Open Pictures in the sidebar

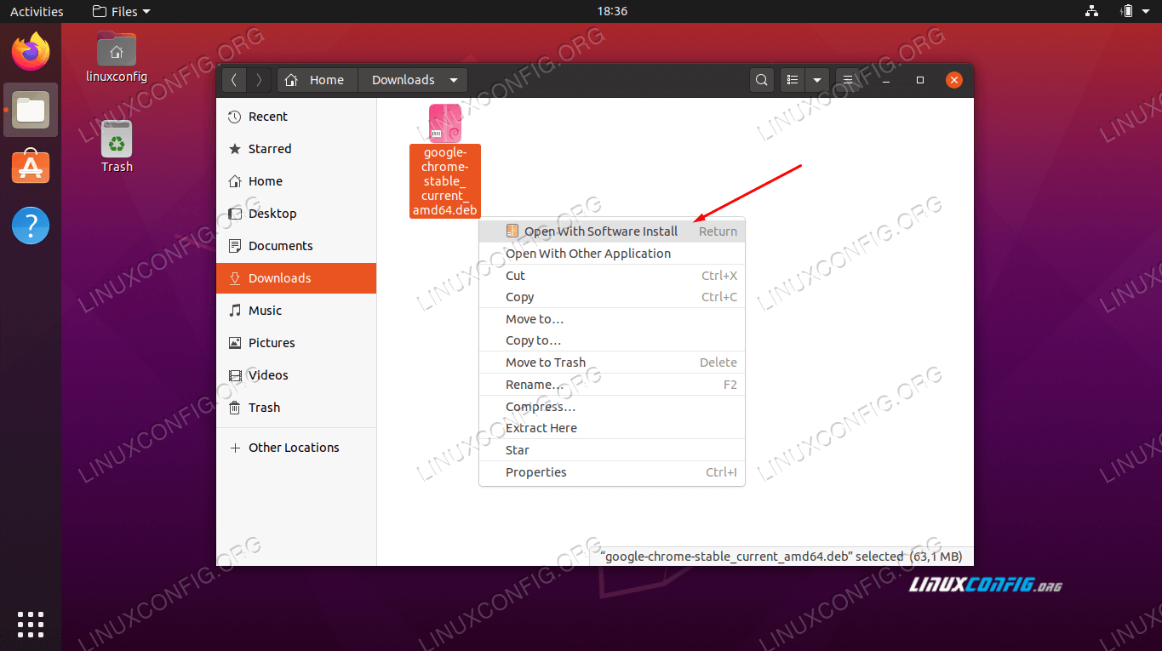296,343
